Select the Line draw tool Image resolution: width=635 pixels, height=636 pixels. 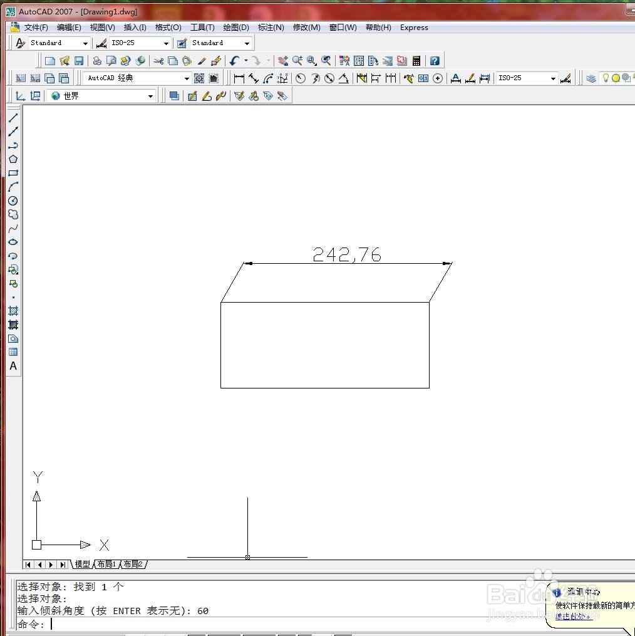(x=13, y=118)
